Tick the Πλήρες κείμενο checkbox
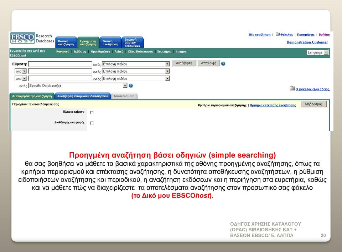This screenshot has width=342, height=252. point(92,112)
